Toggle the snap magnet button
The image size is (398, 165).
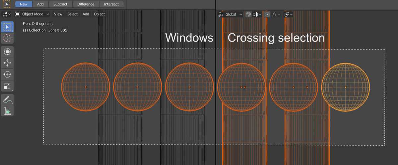tap(248, 15)
